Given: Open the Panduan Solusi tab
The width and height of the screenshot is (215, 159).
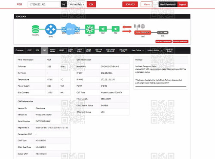Looking at the screenshot, I should 169,50.
